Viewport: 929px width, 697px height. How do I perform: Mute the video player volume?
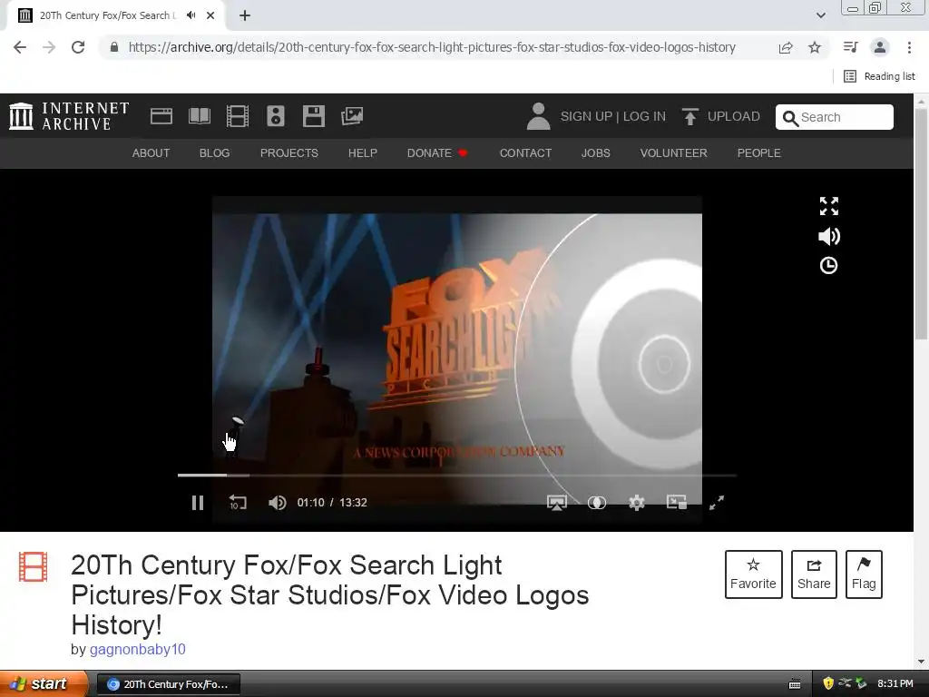[277, 503]
